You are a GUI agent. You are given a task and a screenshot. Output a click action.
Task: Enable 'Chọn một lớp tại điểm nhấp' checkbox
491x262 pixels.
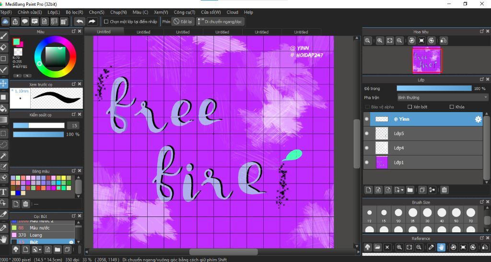tap(106, 22)
